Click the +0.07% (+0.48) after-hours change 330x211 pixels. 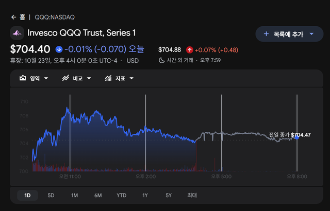[217, 50]
